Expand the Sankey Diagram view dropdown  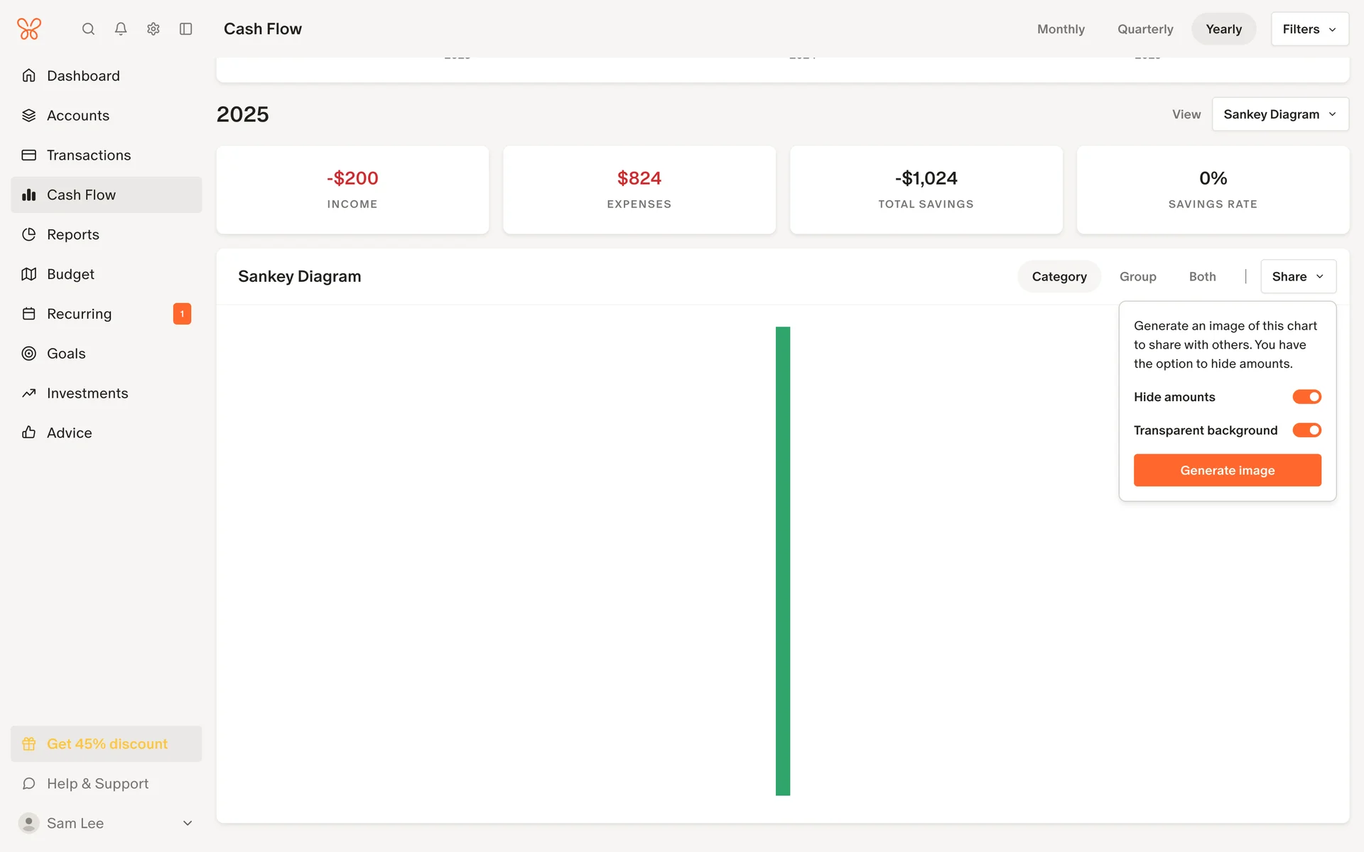click(x=1279, y=114)
